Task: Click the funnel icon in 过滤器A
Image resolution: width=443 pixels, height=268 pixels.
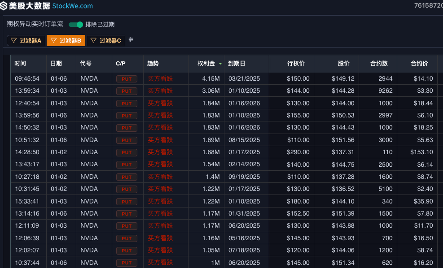Action: 14,41
